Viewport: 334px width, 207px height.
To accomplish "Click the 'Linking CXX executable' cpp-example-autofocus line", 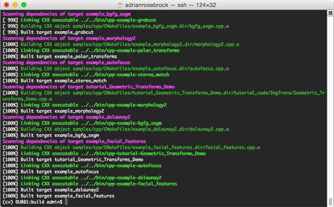I will pos(82,166).
